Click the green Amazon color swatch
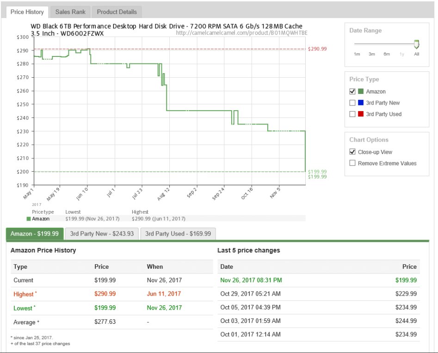438x353 pixels. point(361,92)
